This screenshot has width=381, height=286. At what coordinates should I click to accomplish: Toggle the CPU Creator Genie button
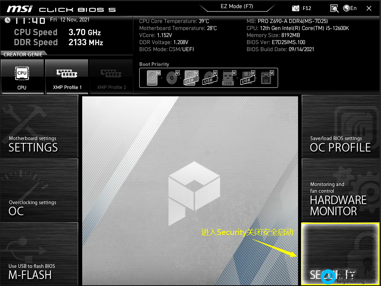click(22, 77)
